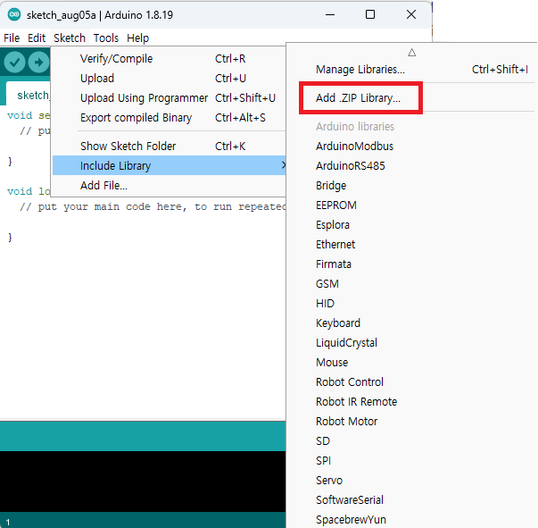Click the Sketch menu

[70, 38]
